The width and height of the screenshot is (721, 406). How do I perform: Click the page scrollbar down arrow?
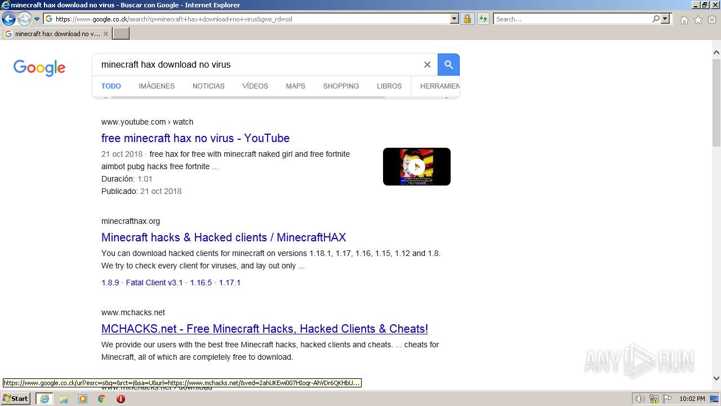coord(716,378)
